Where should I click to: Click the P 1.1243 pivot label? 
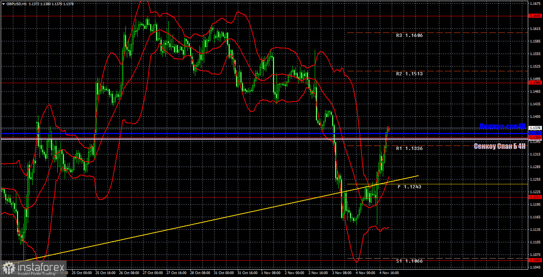(409, 187)
